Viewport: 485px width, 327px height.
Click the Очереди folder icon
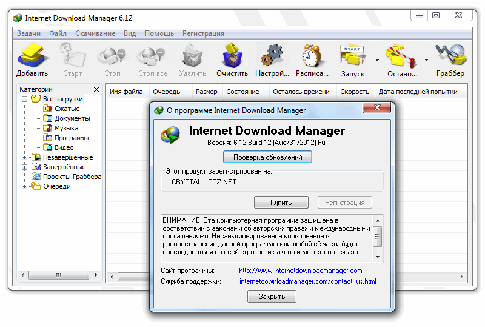tap(36, 186)
